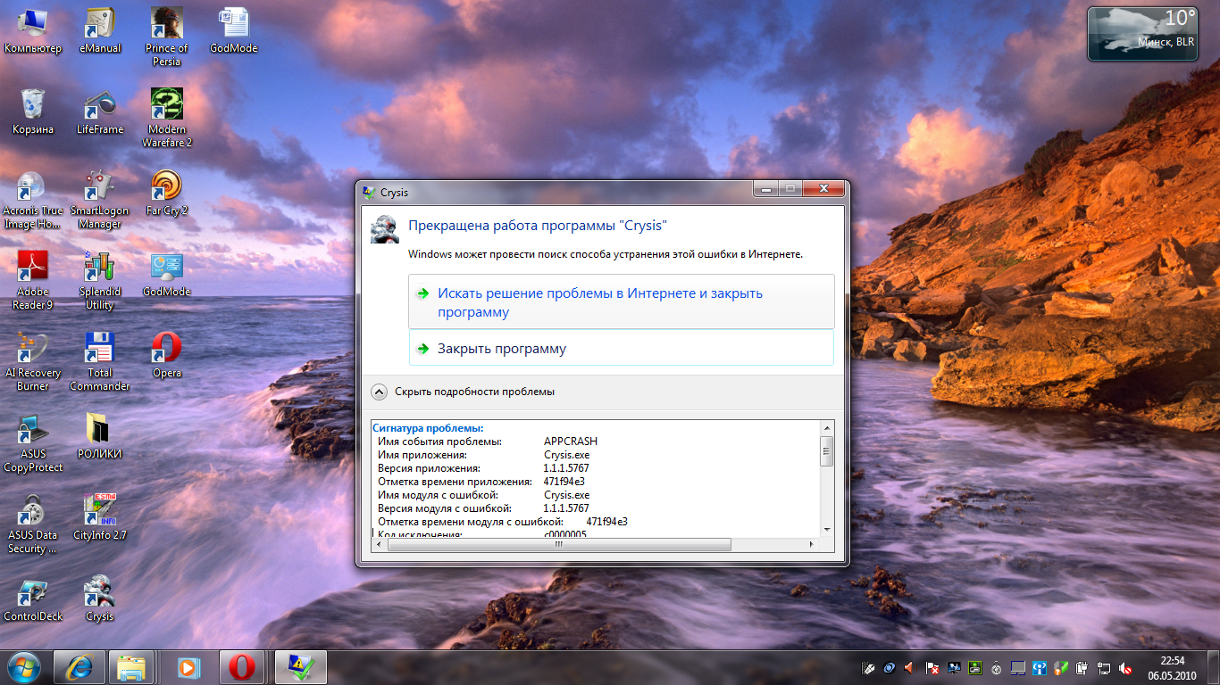Click 471f94e3 beside Отметка времени приложения
This screenshot has width=1220, height=685.
pyautogui.click(x=564, y=482)
